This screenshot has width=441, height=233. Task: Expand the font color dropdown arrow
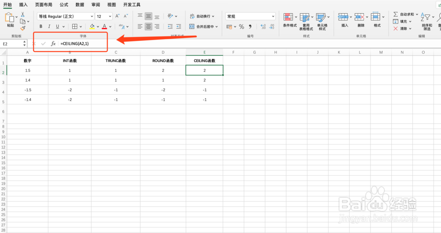pyautogui.click(x=110, y=27)
